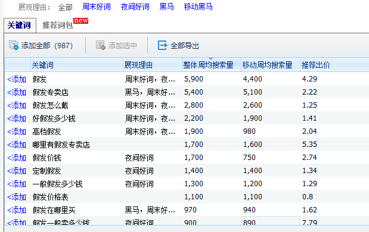The width and height of the screenshot is (369, 232).
Task: Add keyword 定制假发 via <添加
Action: click(x=17, y=171)
